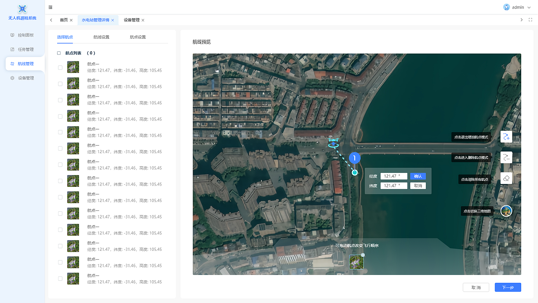Select the 01 thumbnail in the flight-order strip
This screenshot has width=538, height=303.
click(x=356, y=262)
